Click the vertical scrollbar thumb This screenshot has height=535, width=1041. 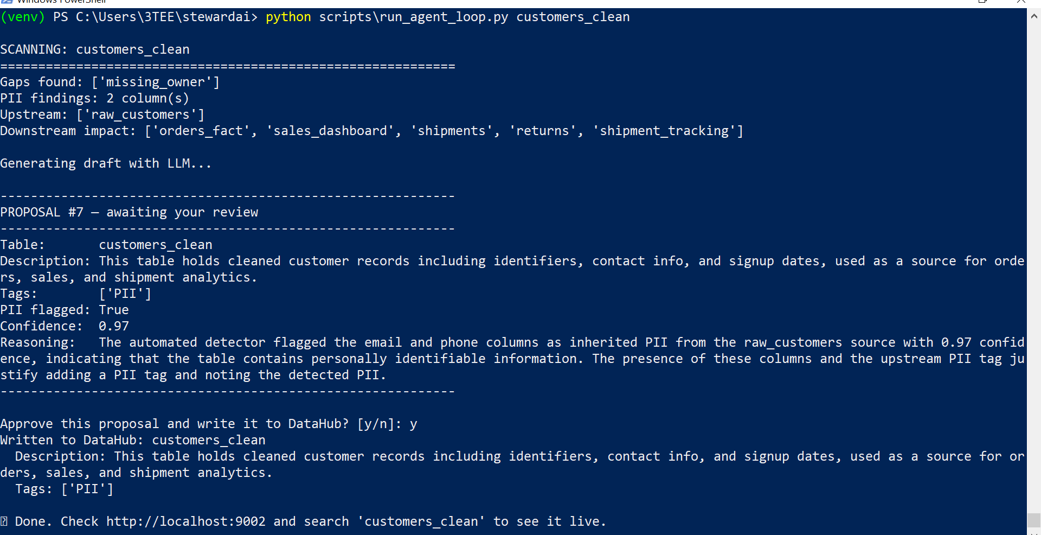1034,520
